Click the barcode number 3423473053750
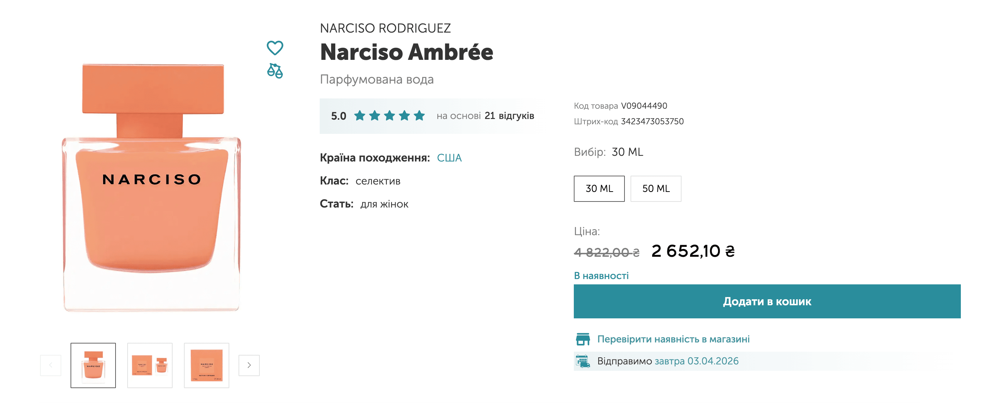986x403 pixels. tap(652, 121)
